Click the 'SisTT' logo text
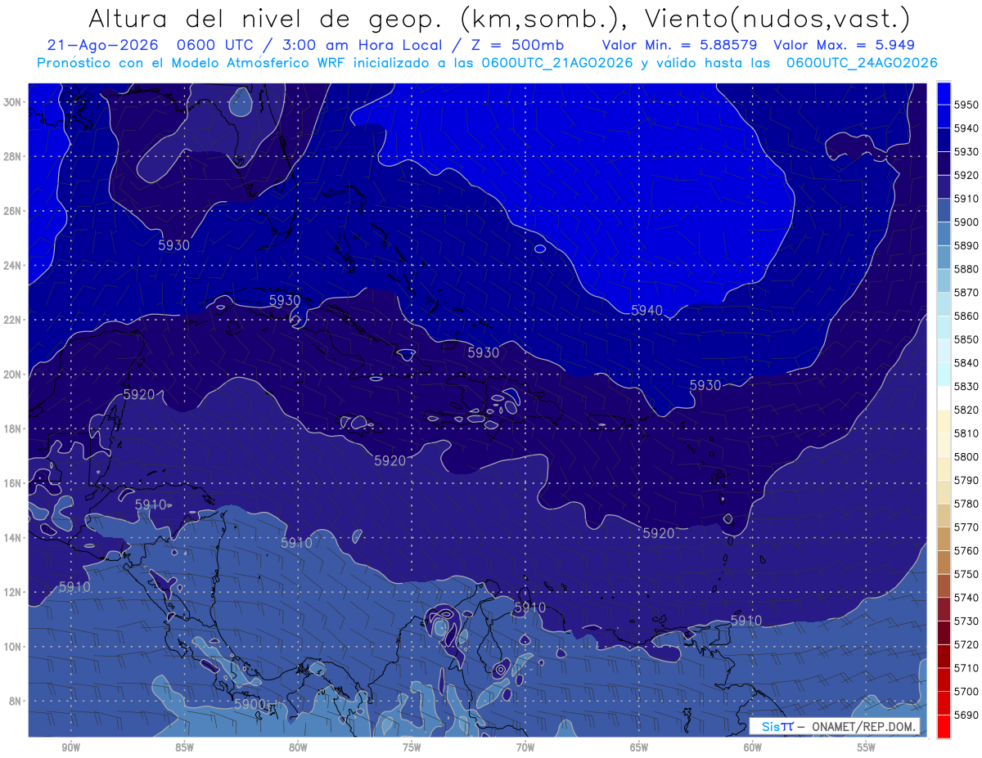 (x=777, y=727)
